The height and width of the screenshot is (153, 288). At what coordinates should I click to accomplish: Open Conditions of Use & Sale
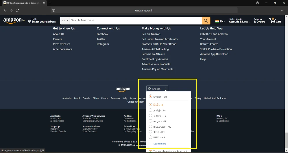125,142
